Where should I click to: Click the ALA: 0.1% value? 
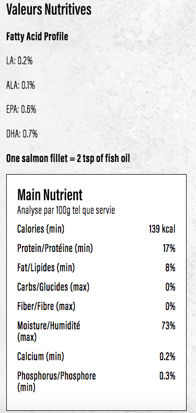coord(20,86)
